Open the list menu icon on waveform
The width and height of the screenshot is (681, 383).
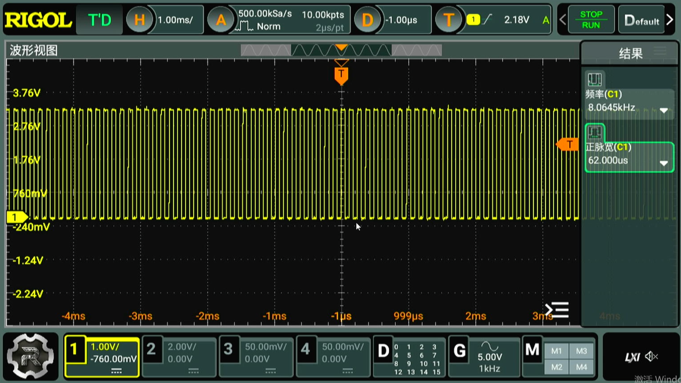click(557, 310)
